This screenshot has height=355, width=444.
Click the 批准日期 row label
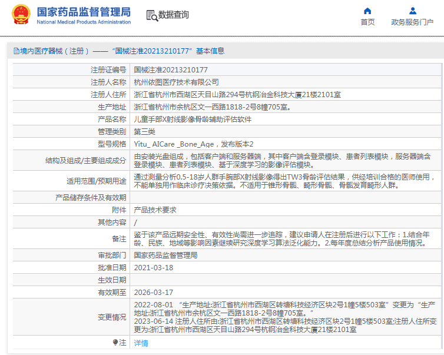click(x=112, y=268)
